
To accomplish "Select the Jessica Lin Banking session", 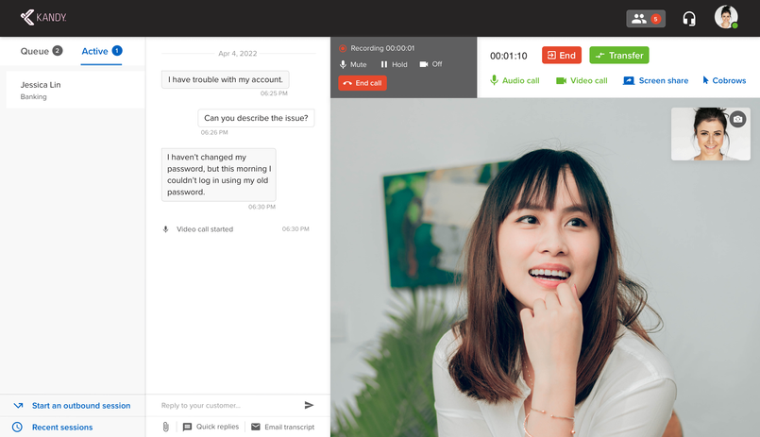I will click(76, 90).
